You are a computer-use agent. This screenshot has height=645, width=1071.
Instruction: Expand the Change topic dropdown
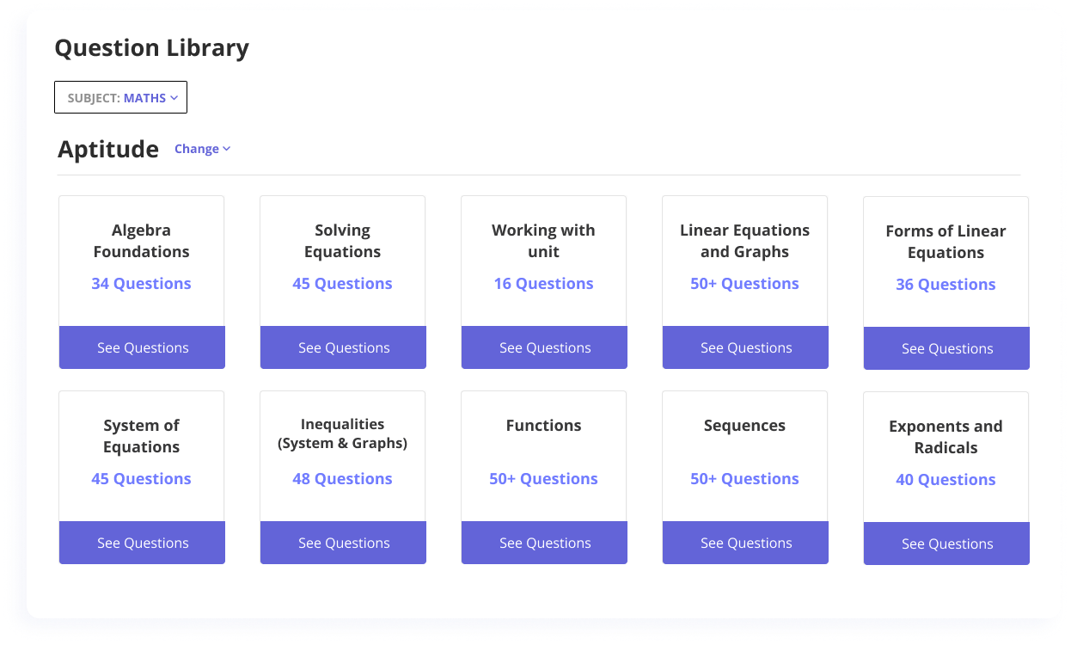tap(202, 149)
